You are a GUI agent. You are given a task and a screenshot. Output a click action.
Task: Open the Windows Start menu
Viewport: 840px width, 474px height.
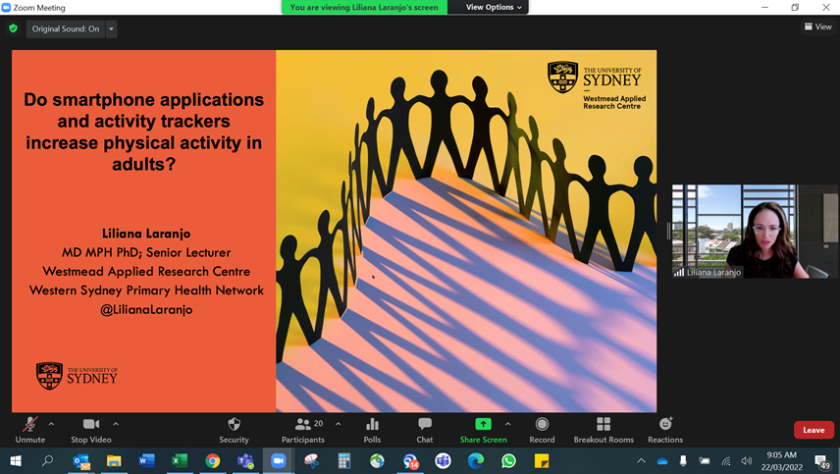point(16,460)
